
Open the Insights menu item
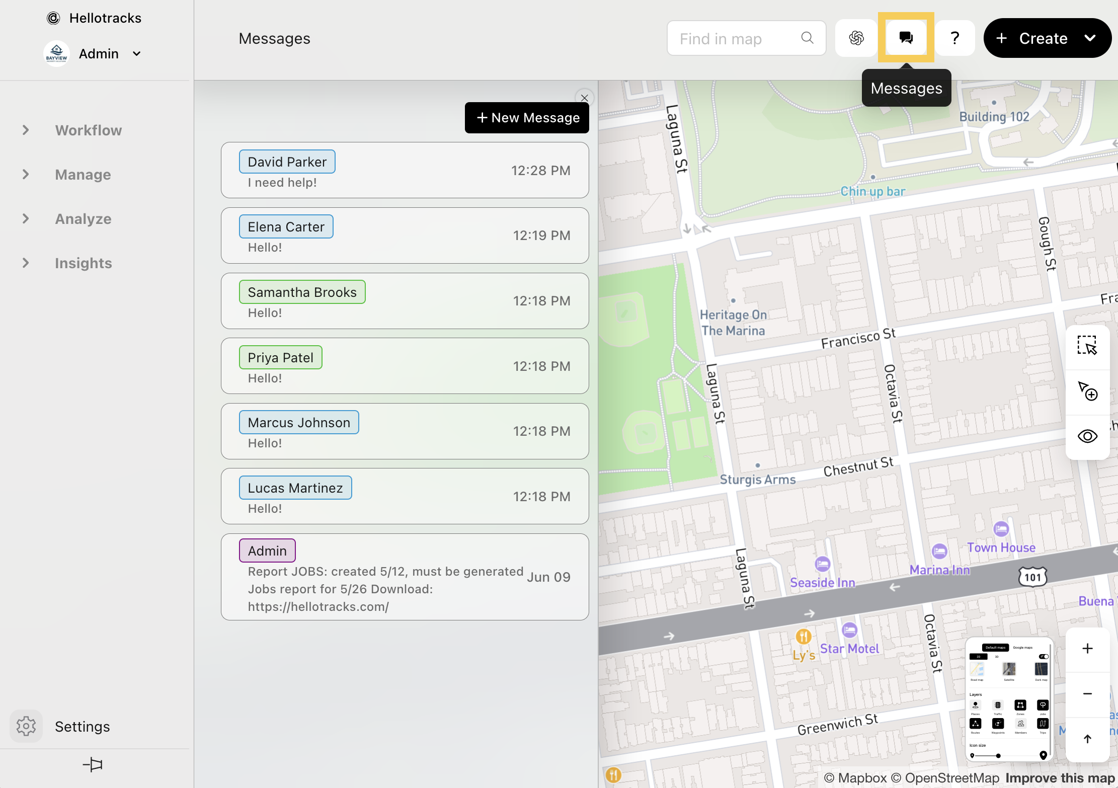tap(83, 263)
